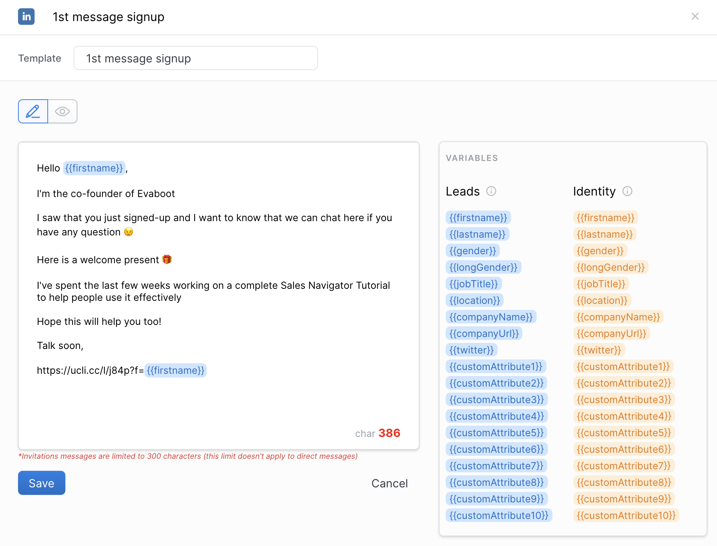
Task: Insert Identity {{companyName}} variable
Action: [619, 317]
